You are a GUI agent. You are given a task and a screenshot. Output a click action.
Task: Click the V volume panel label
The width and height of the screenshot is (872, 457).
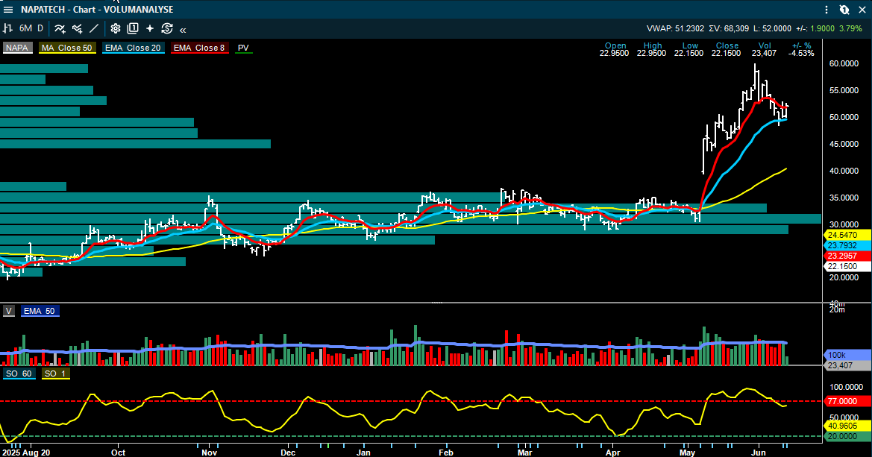pos(9,311)
